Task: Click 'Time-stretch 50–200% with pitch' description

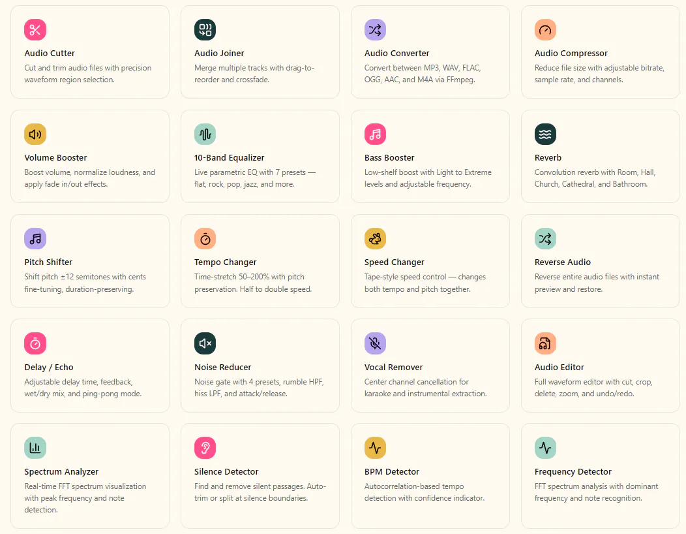Action: [253, 283]
